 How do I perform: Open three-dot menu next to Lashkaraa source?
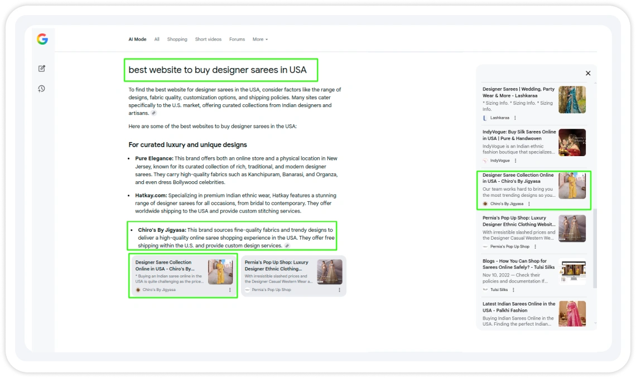(x=515, y=118)
